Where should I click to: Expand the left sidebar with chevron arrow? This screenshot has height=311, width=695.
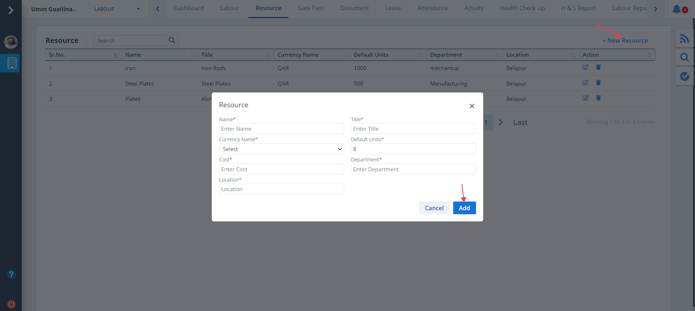click(11, 10)
